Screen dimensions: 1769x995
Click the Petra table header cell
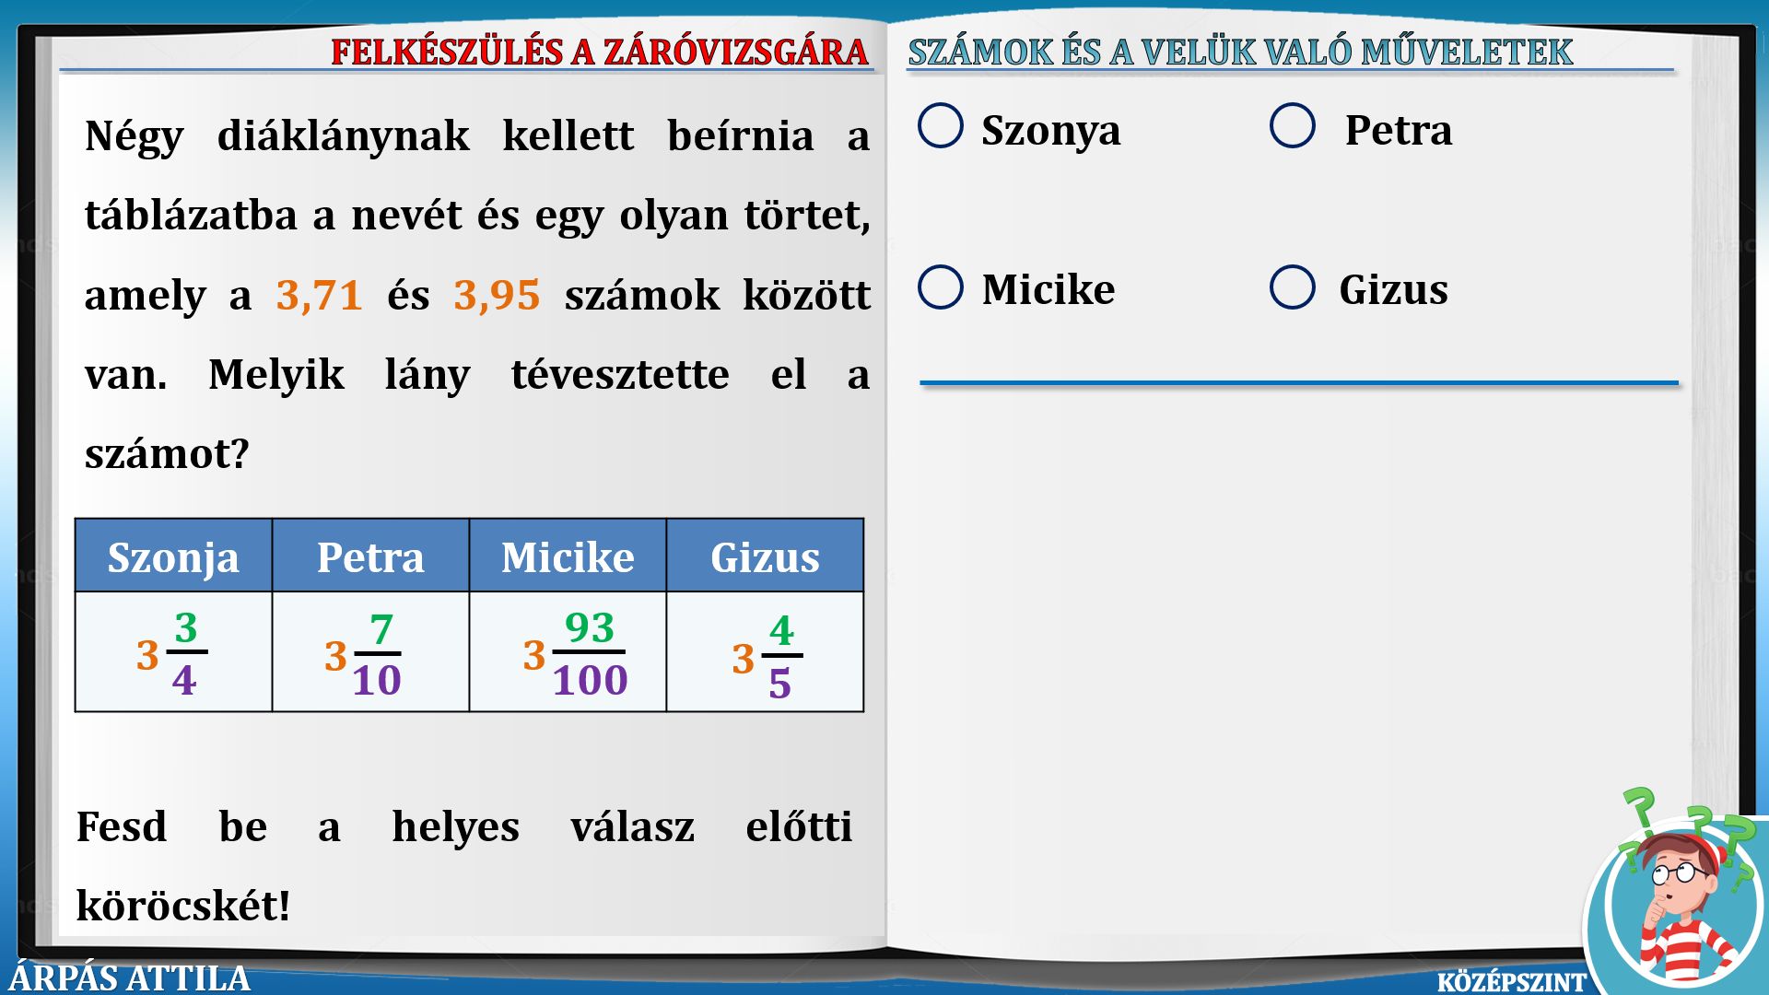[x=370, y=556]
